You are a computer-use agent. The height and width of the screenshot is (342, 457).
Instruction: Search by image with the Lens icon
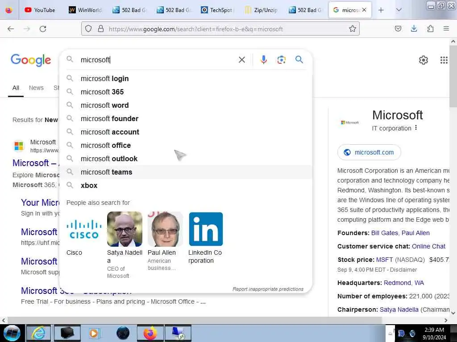[281, 60]
